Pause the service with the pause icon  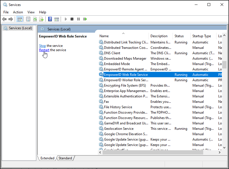(x=79, y=19)
